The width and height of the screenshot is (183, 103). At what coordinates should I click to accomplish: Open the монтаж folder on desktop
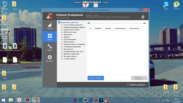[x=5, y=88]
